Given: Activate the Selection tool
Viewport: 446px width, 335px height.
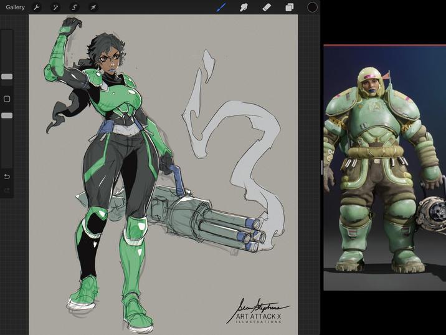Looking at the screenshot, I should click(74, 7).
